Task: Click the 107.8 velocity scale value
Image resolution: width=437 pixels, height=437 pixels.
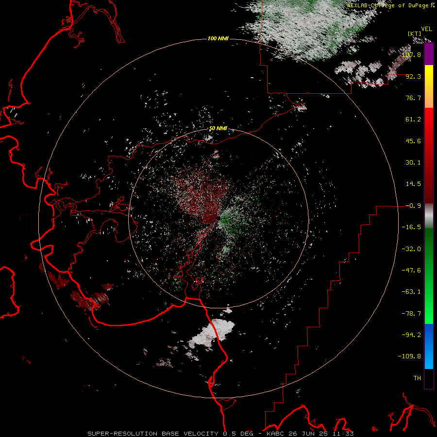Action: point(411,54)
